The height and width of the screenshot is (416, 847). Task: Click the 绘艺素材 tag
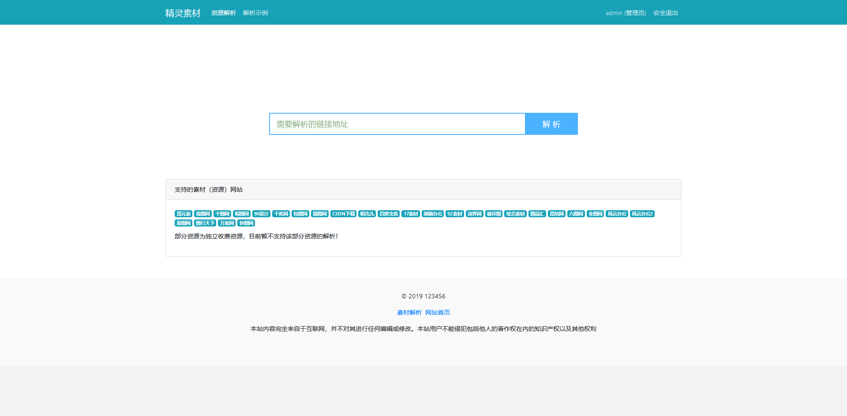[515, 214]
